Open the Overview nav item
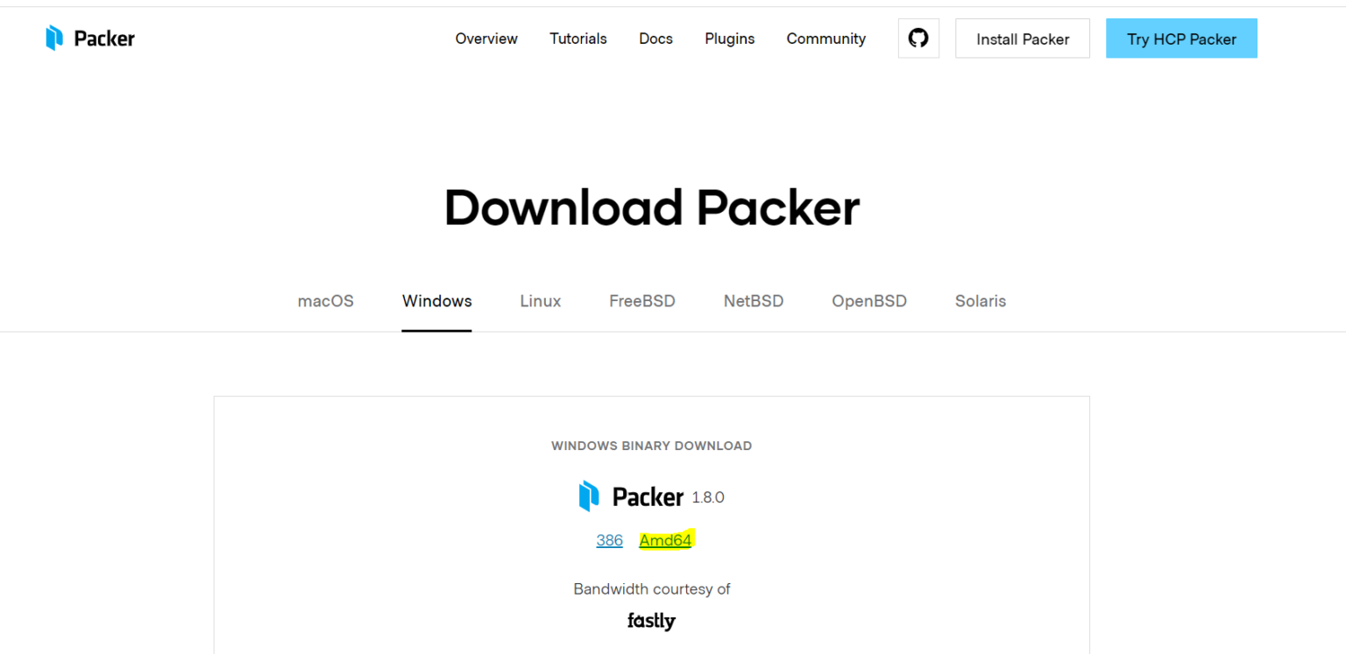 [x=486, y=39]
